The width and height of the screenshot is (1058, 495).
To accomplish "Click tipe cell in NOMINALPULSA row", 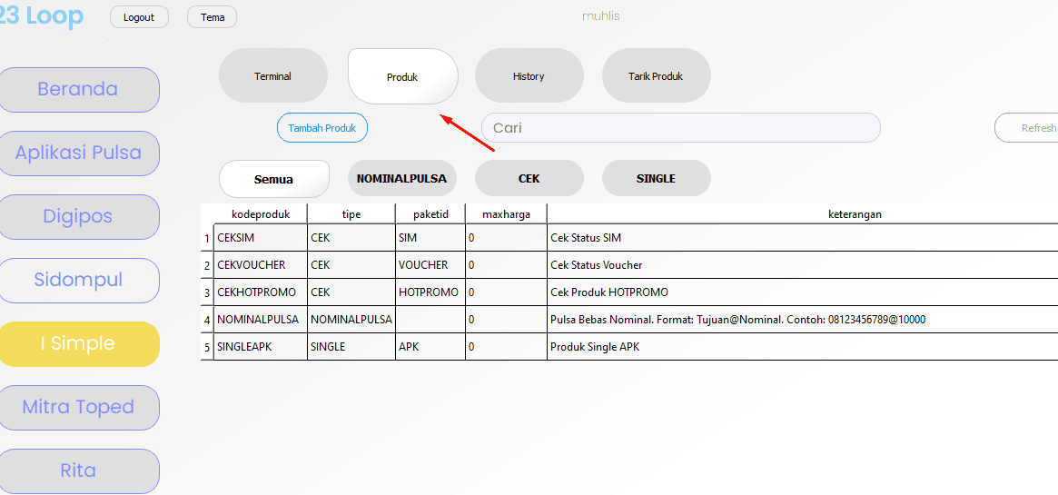I will coord(351,319).
